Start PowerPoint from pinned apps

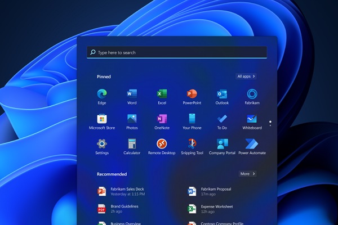pos(192,97)
